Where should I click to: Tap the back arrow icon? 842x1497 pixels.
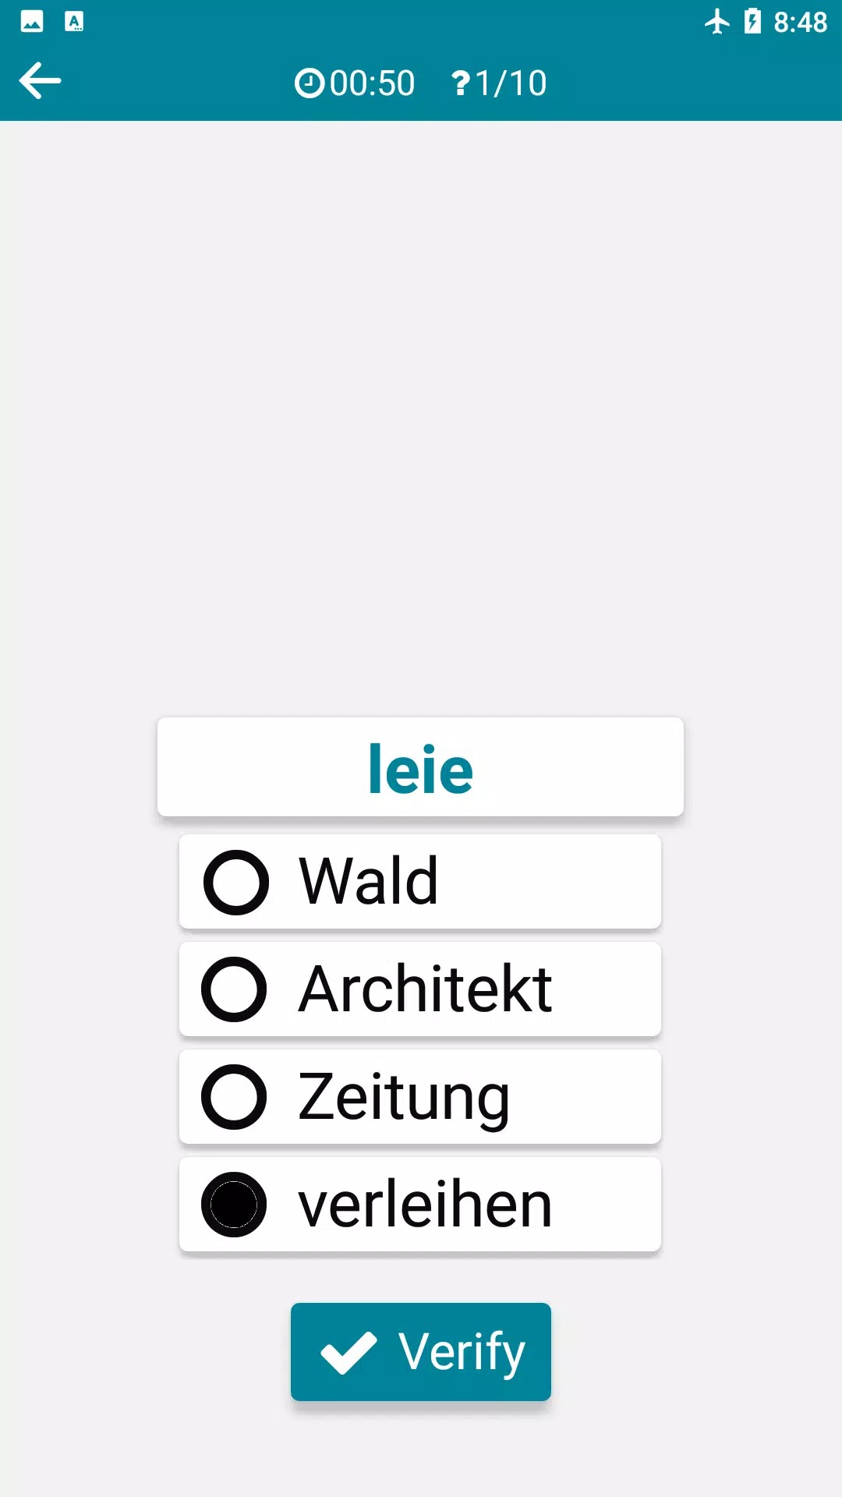click(40, 81)
